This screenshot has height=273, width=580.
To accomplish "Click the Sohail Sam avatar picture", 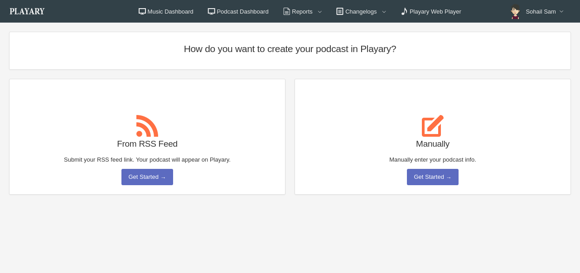I will point(514,11).
